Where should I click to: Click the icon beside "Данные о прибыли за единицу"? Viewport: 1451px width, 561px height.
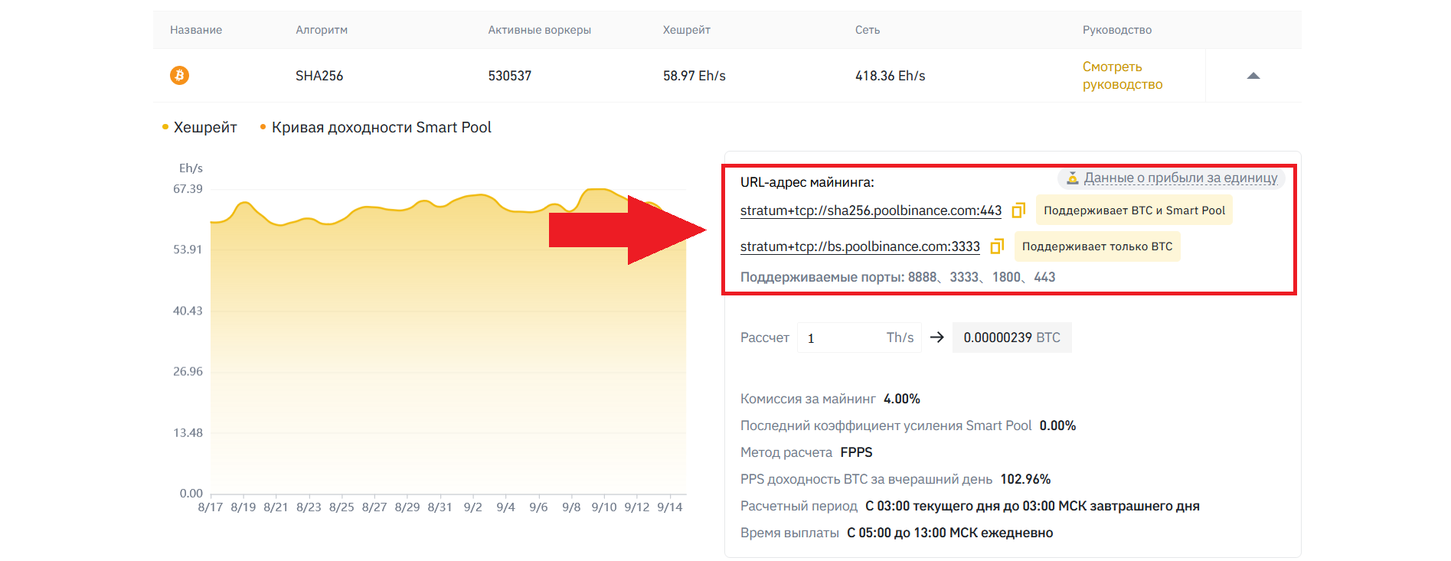(1072, 178)
